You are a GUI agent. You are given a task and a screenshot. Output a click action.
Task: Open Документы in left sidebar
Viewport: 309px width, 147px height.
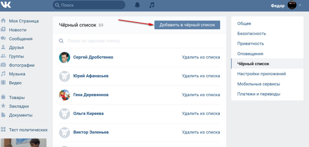tap(21, 115)
